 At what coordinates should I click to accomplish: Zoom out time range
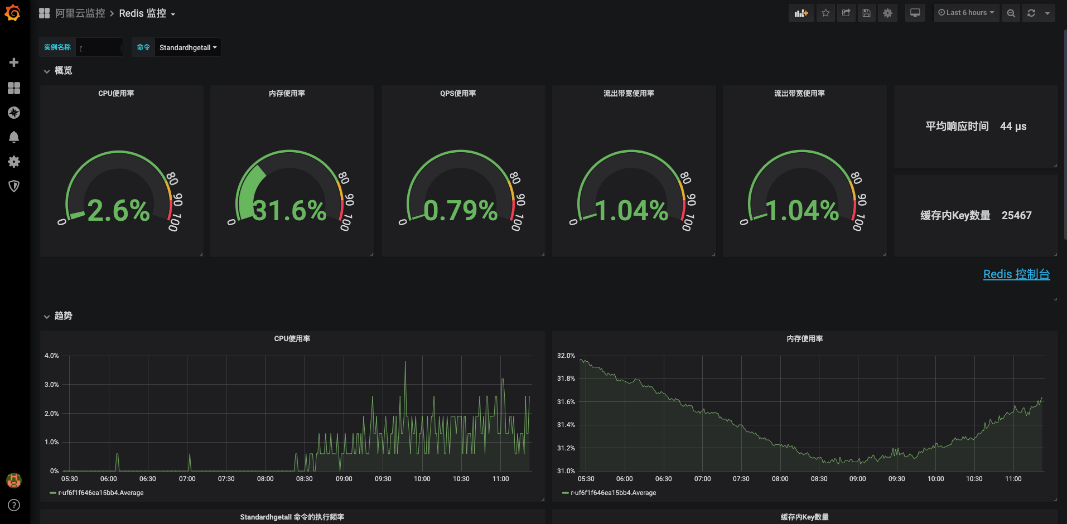pyautogui.click(x=1011, y=13)
